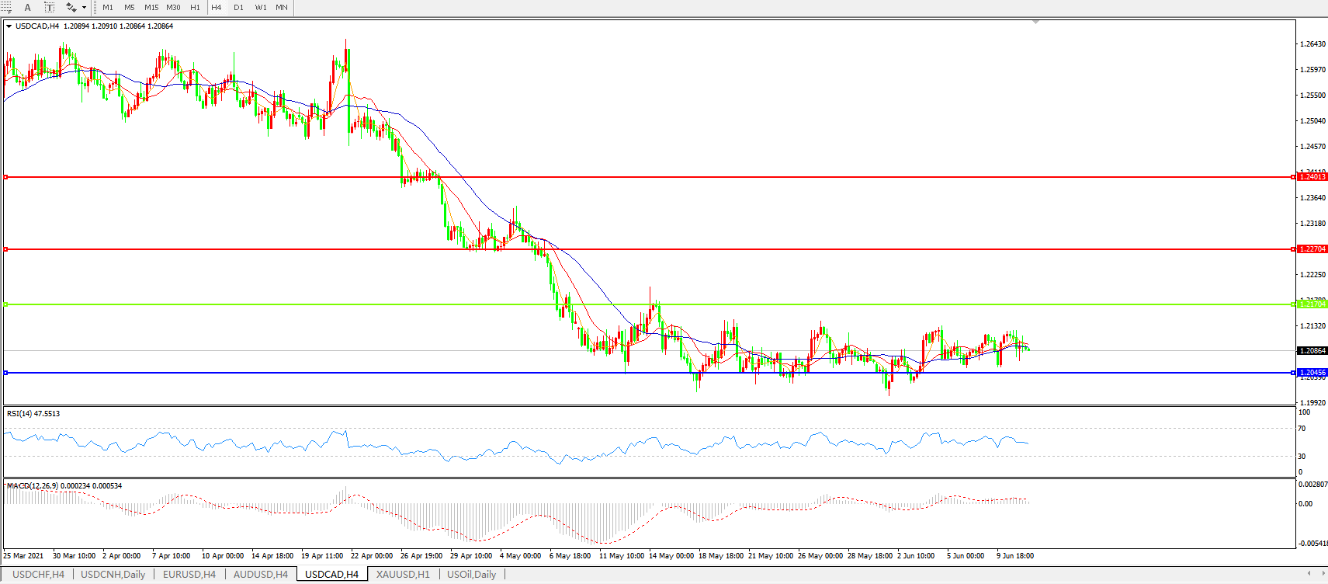This screenshot has height=584, width=1328.
Task: Expand the USDCAD,H4 chart title triangle
Action: point(9,26)
